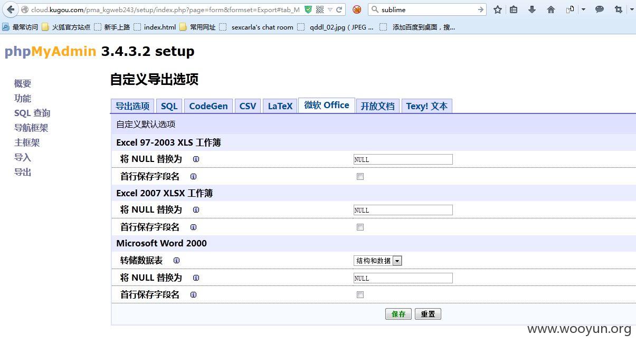This screenshot has height=344, width=636.
Task: Show info icon next to 转储数据表
Action: (176, 260)
